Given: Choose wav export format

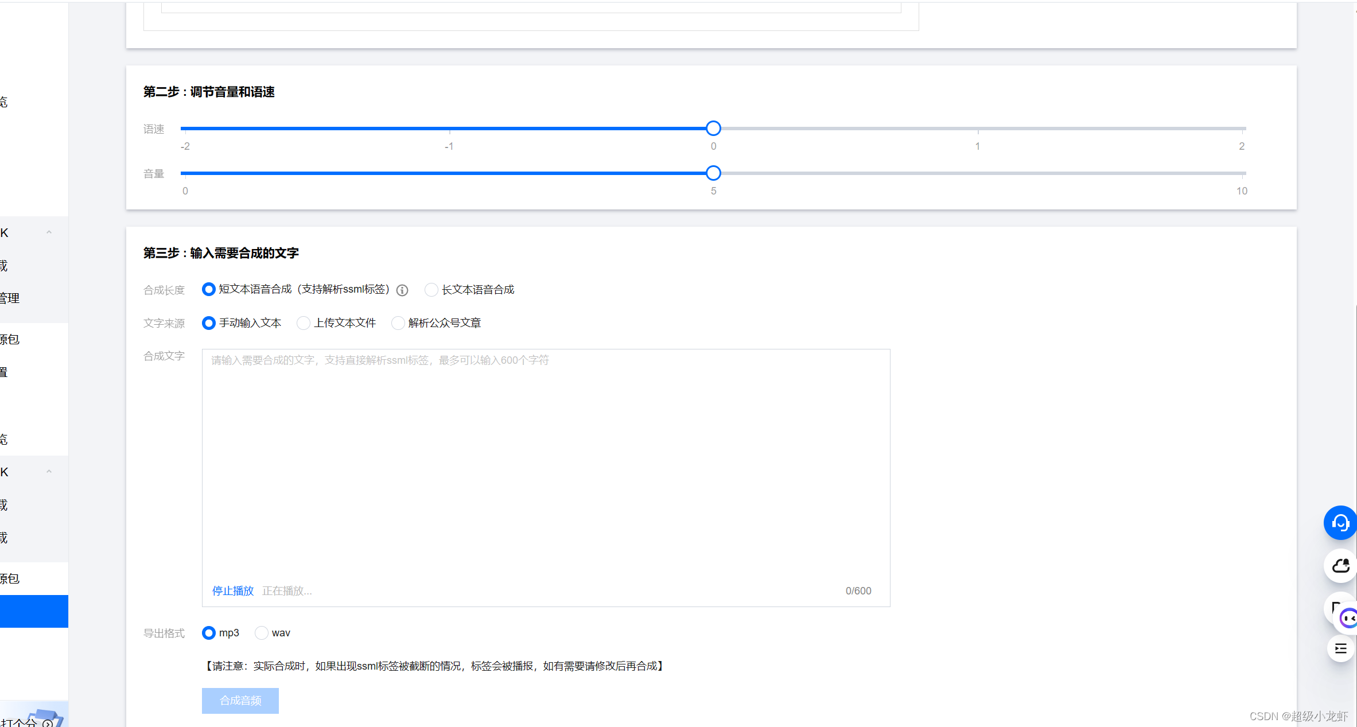Looking at the screenshot, I should click(x=262, y=633).
